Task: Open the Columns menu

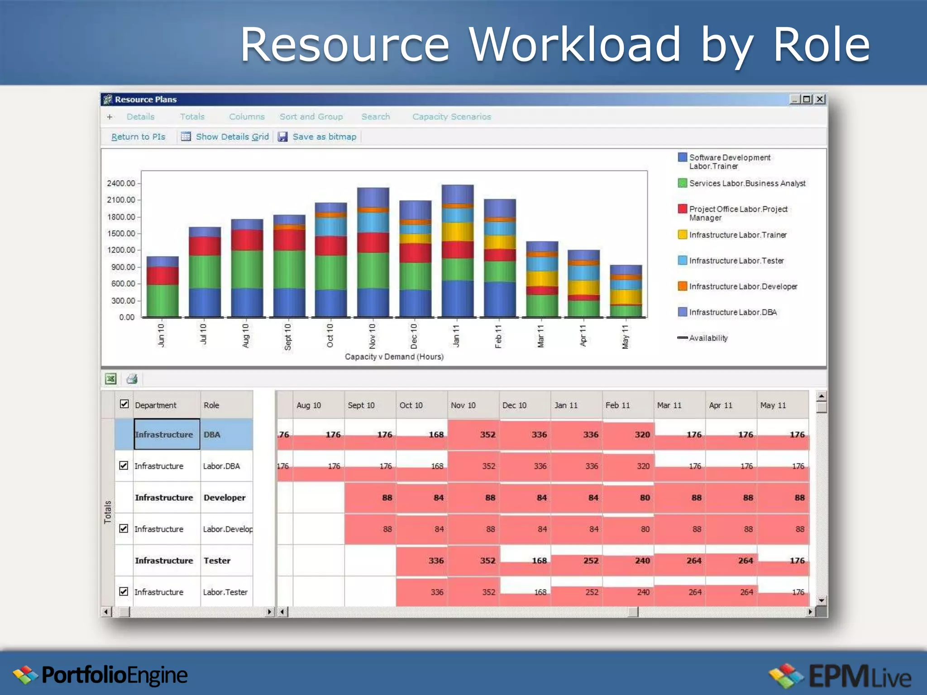Action: pyautogui.click(x=247, y=117)
